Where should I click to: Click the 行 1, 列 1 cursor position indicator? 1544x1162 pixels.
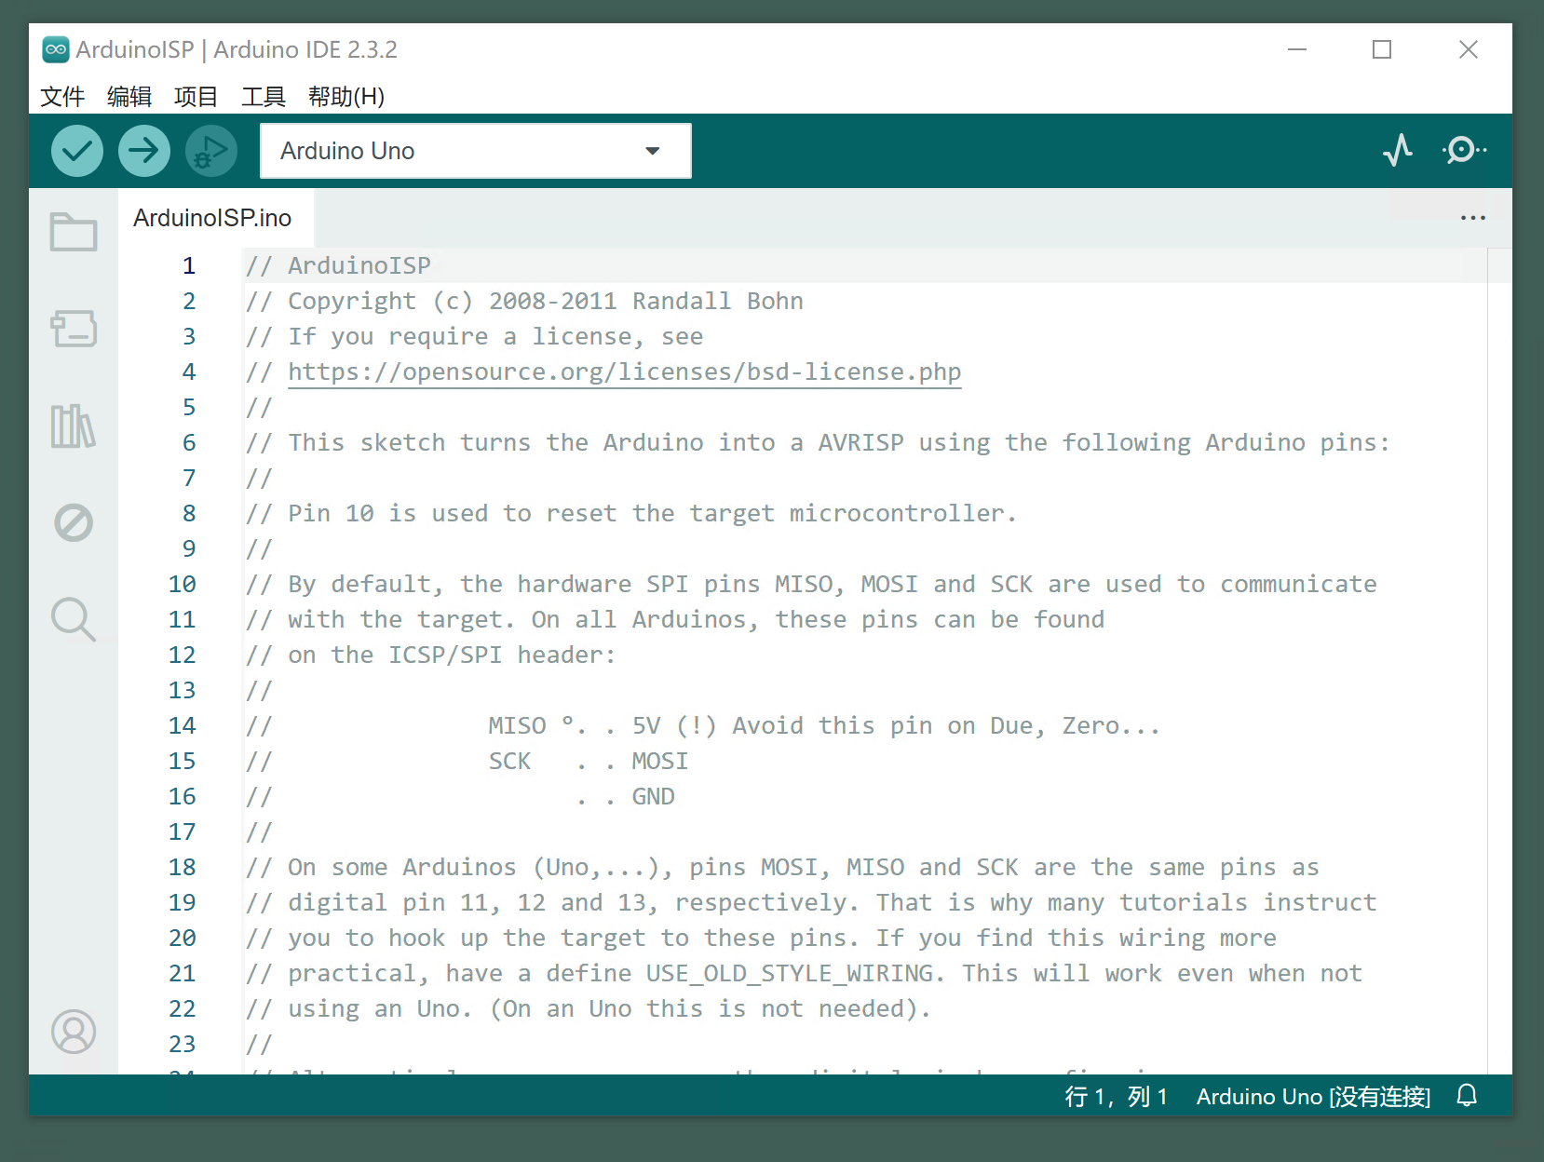coord(1116,1097)
